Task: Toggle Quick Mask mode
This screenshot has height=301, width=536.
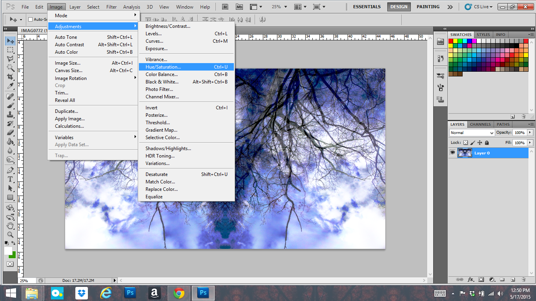Action: pos(10,264)
